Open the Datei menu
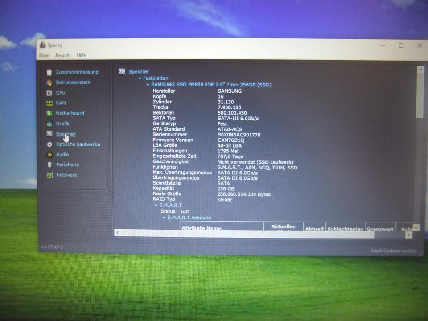This screenshot has width=428, height=321. (x=44, y=55)
